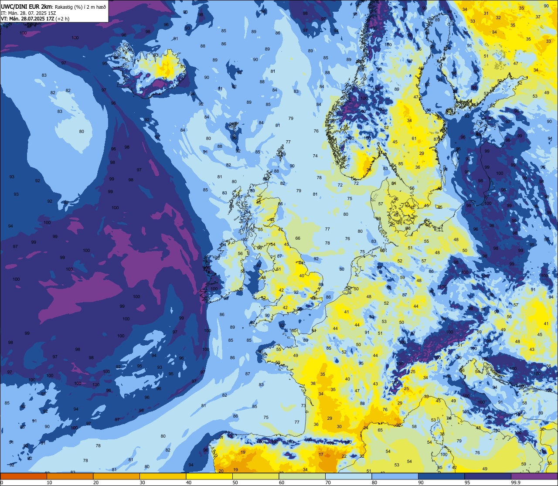The height and width of the screenshot is (486, 558).
Task: Click the 40–50 bright yellow legend swatch
Action: 209,476
